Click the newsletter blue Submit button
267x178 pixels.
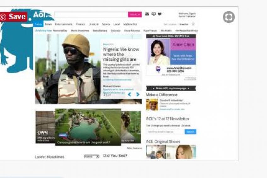point(190,132)
